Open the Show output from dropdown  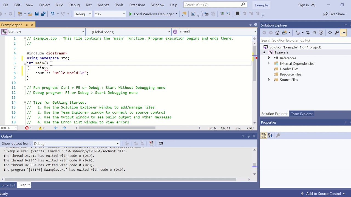tap(76, 143)
